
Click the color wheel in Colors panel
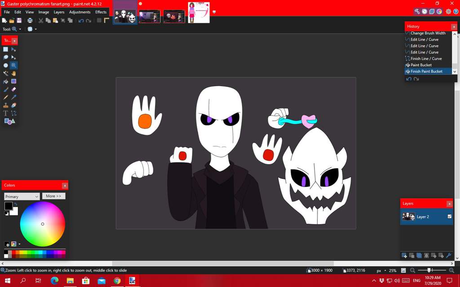pos(43,224)
